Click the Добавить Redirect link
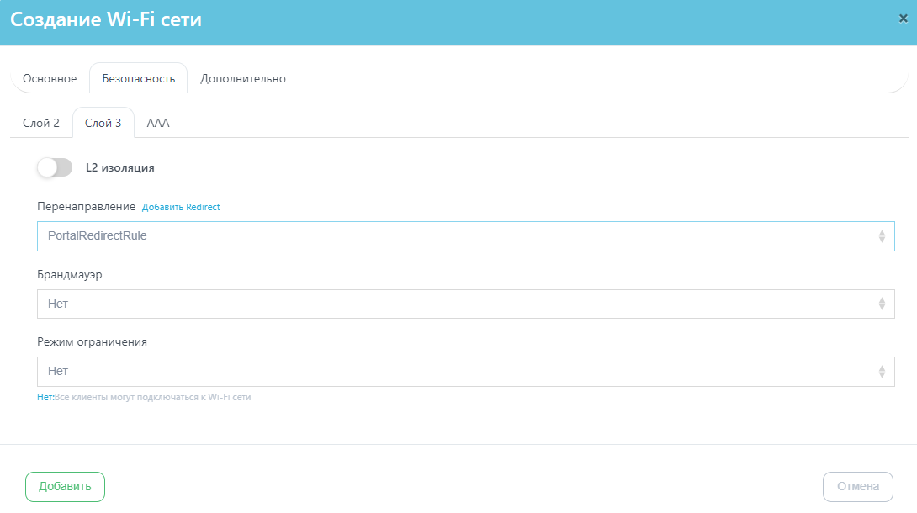Screen dimensions: 917x513 point(181,207)
